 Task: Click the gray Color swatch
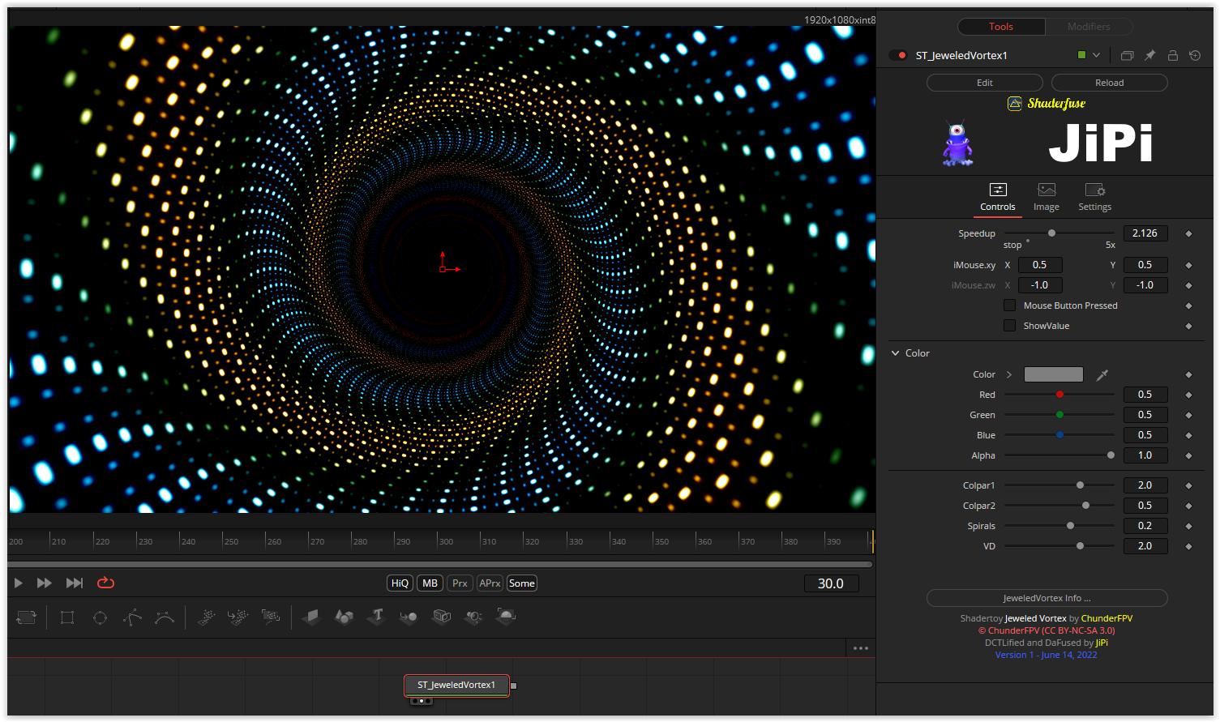click(x=1054, y=374)
